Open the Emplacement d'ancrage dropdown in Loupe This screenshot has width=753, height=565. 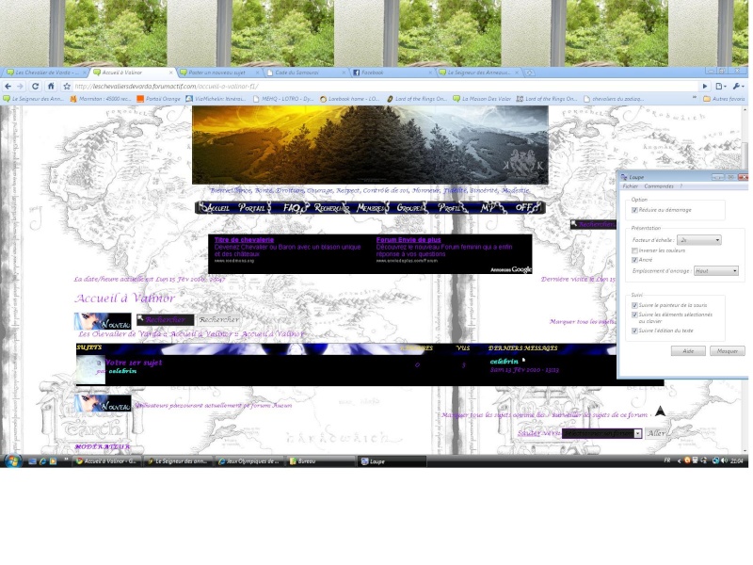click(x=716, y=271)
